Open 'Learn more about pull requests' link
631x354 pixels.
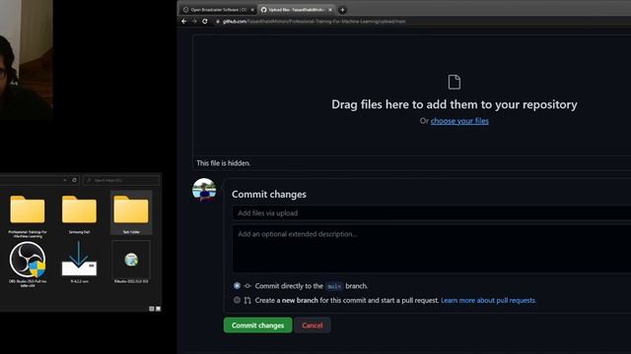489,300
